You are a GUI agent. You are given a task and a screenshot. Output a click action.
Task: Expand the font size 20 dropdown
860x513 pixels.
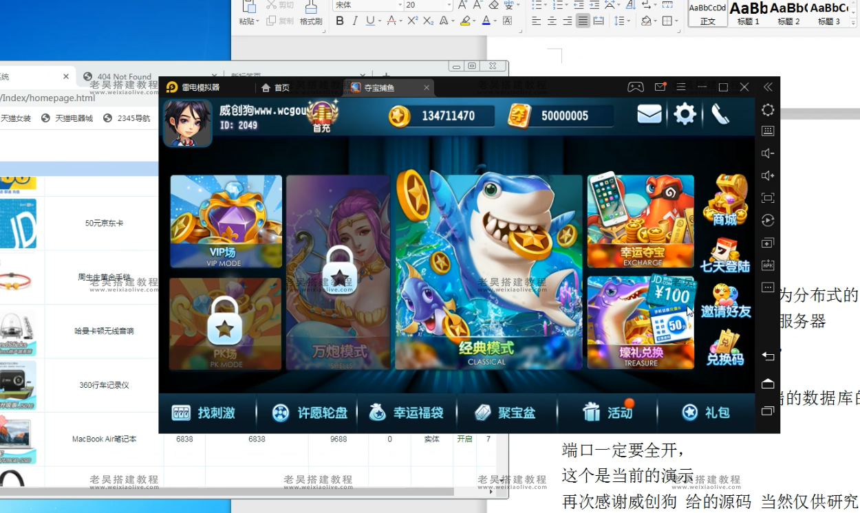(x=449, y=6)
